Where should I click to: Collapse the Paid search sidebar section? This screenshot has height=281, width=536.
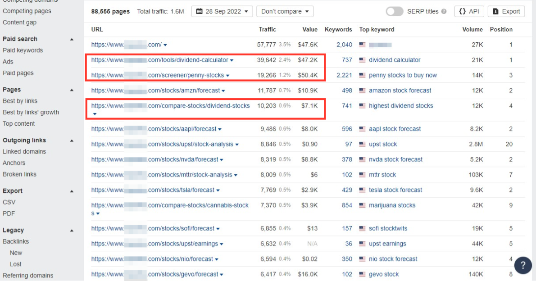point(71,39)
